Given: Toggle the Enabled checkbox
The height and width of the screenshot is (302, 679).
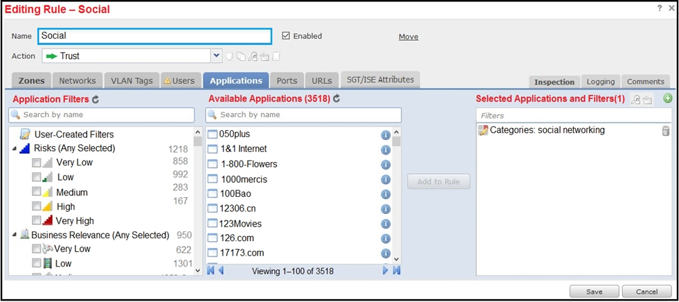Looking at the screenshot, I should pos(286,36).
